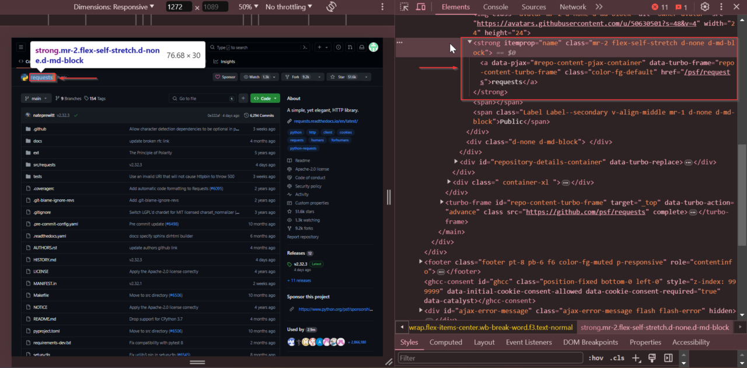Image resolution: width=747 pixels, height=368 pixels.
Task: Open the GitHub command palette icon
Action: [x=305, y=47]
